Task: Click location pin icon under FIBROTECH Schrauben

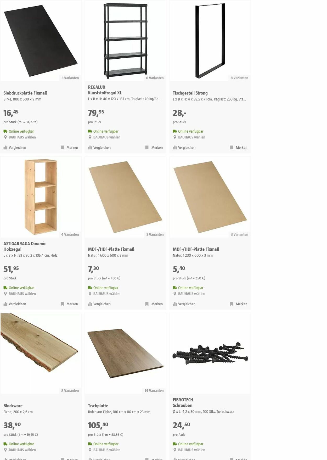Action: click(175, 450)
